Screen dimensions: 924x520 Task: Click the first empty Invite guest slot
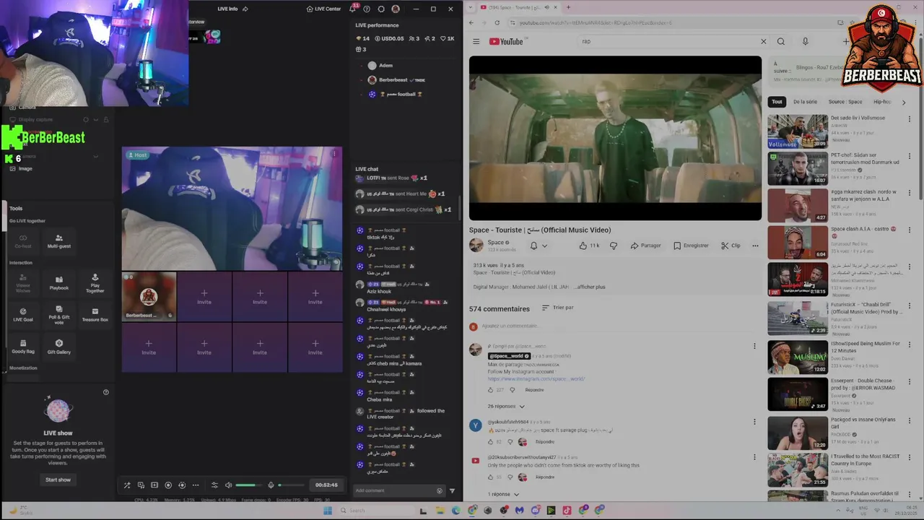[204, 296]
